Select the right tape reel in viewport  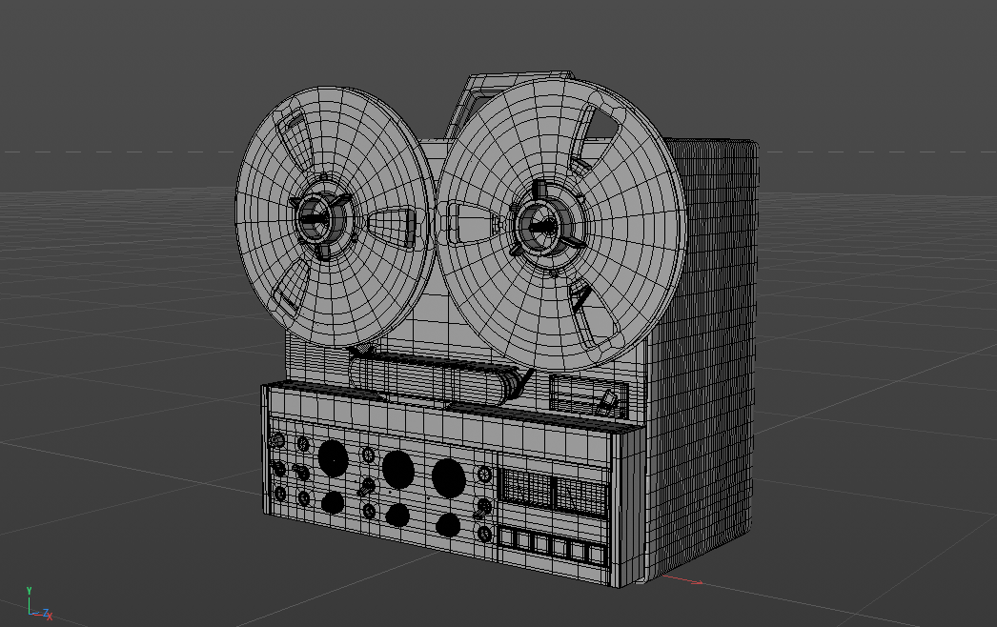tap(562, 224)
